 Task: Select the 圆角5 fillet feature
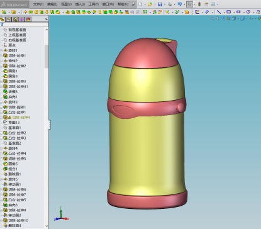click(13, 164)
